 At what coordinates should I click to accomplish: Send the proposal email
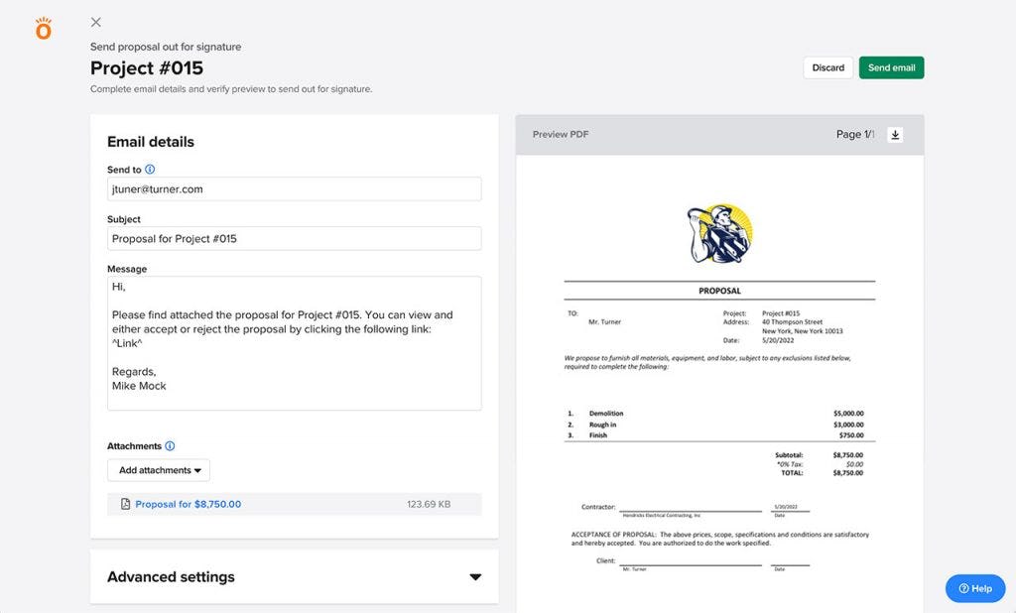pos(891,67)
